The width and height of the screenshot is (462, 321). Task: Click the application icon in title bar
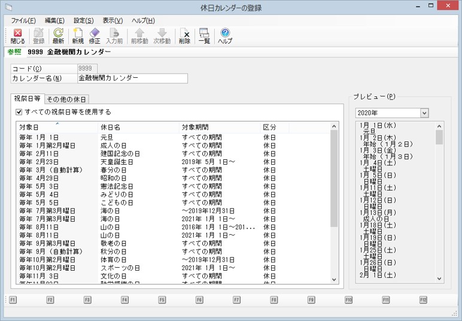9,7
